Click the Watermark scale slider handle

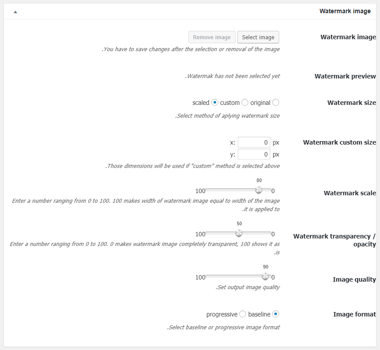pos(258,190)
